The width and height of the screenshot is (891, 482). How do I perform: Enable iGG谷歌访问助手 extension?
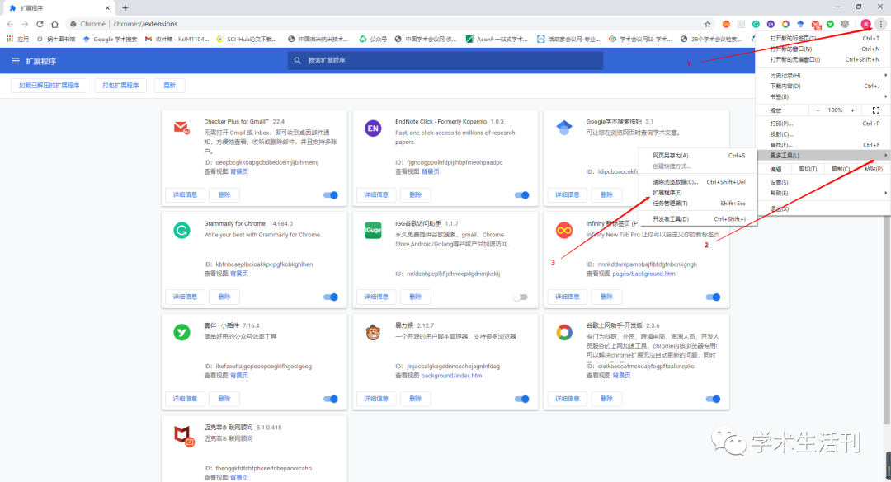tap(521, 297)
